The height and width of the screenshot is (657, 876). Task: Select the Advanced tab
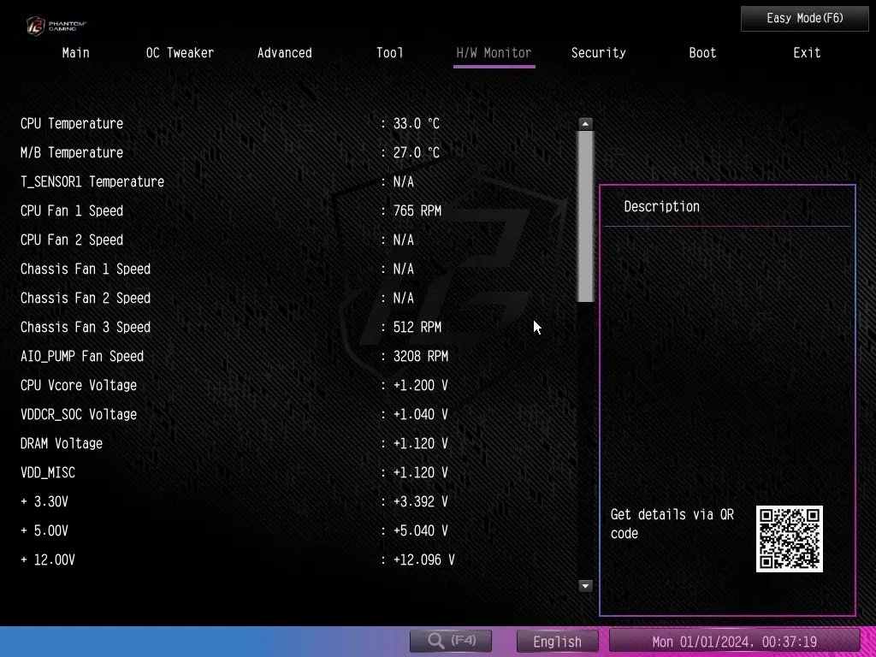point(284,53)
